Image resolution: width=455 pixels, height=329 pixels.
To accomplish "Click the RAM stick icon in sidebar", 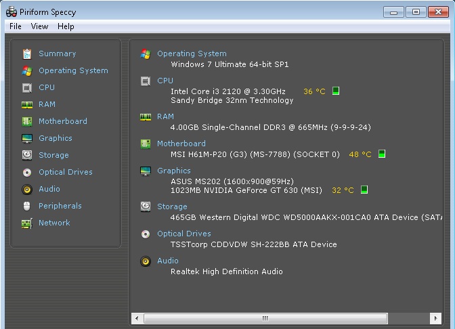I will coord(27,104).
